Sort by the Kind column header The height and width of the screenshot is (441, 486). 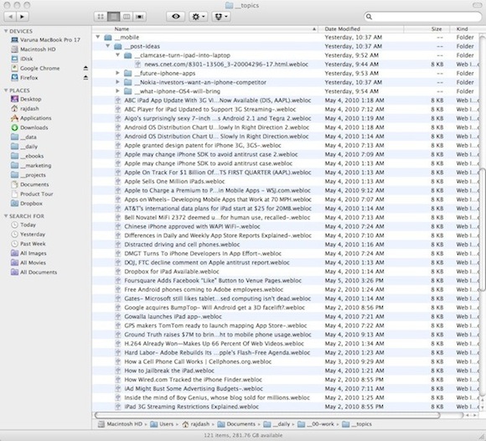[x=468, y=29]
